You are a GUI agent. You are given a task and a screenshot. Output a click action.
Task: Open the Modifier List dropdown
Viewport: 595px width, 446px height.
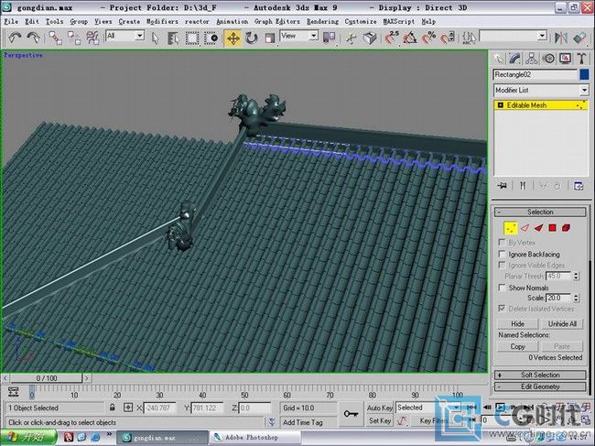(584, 91)
